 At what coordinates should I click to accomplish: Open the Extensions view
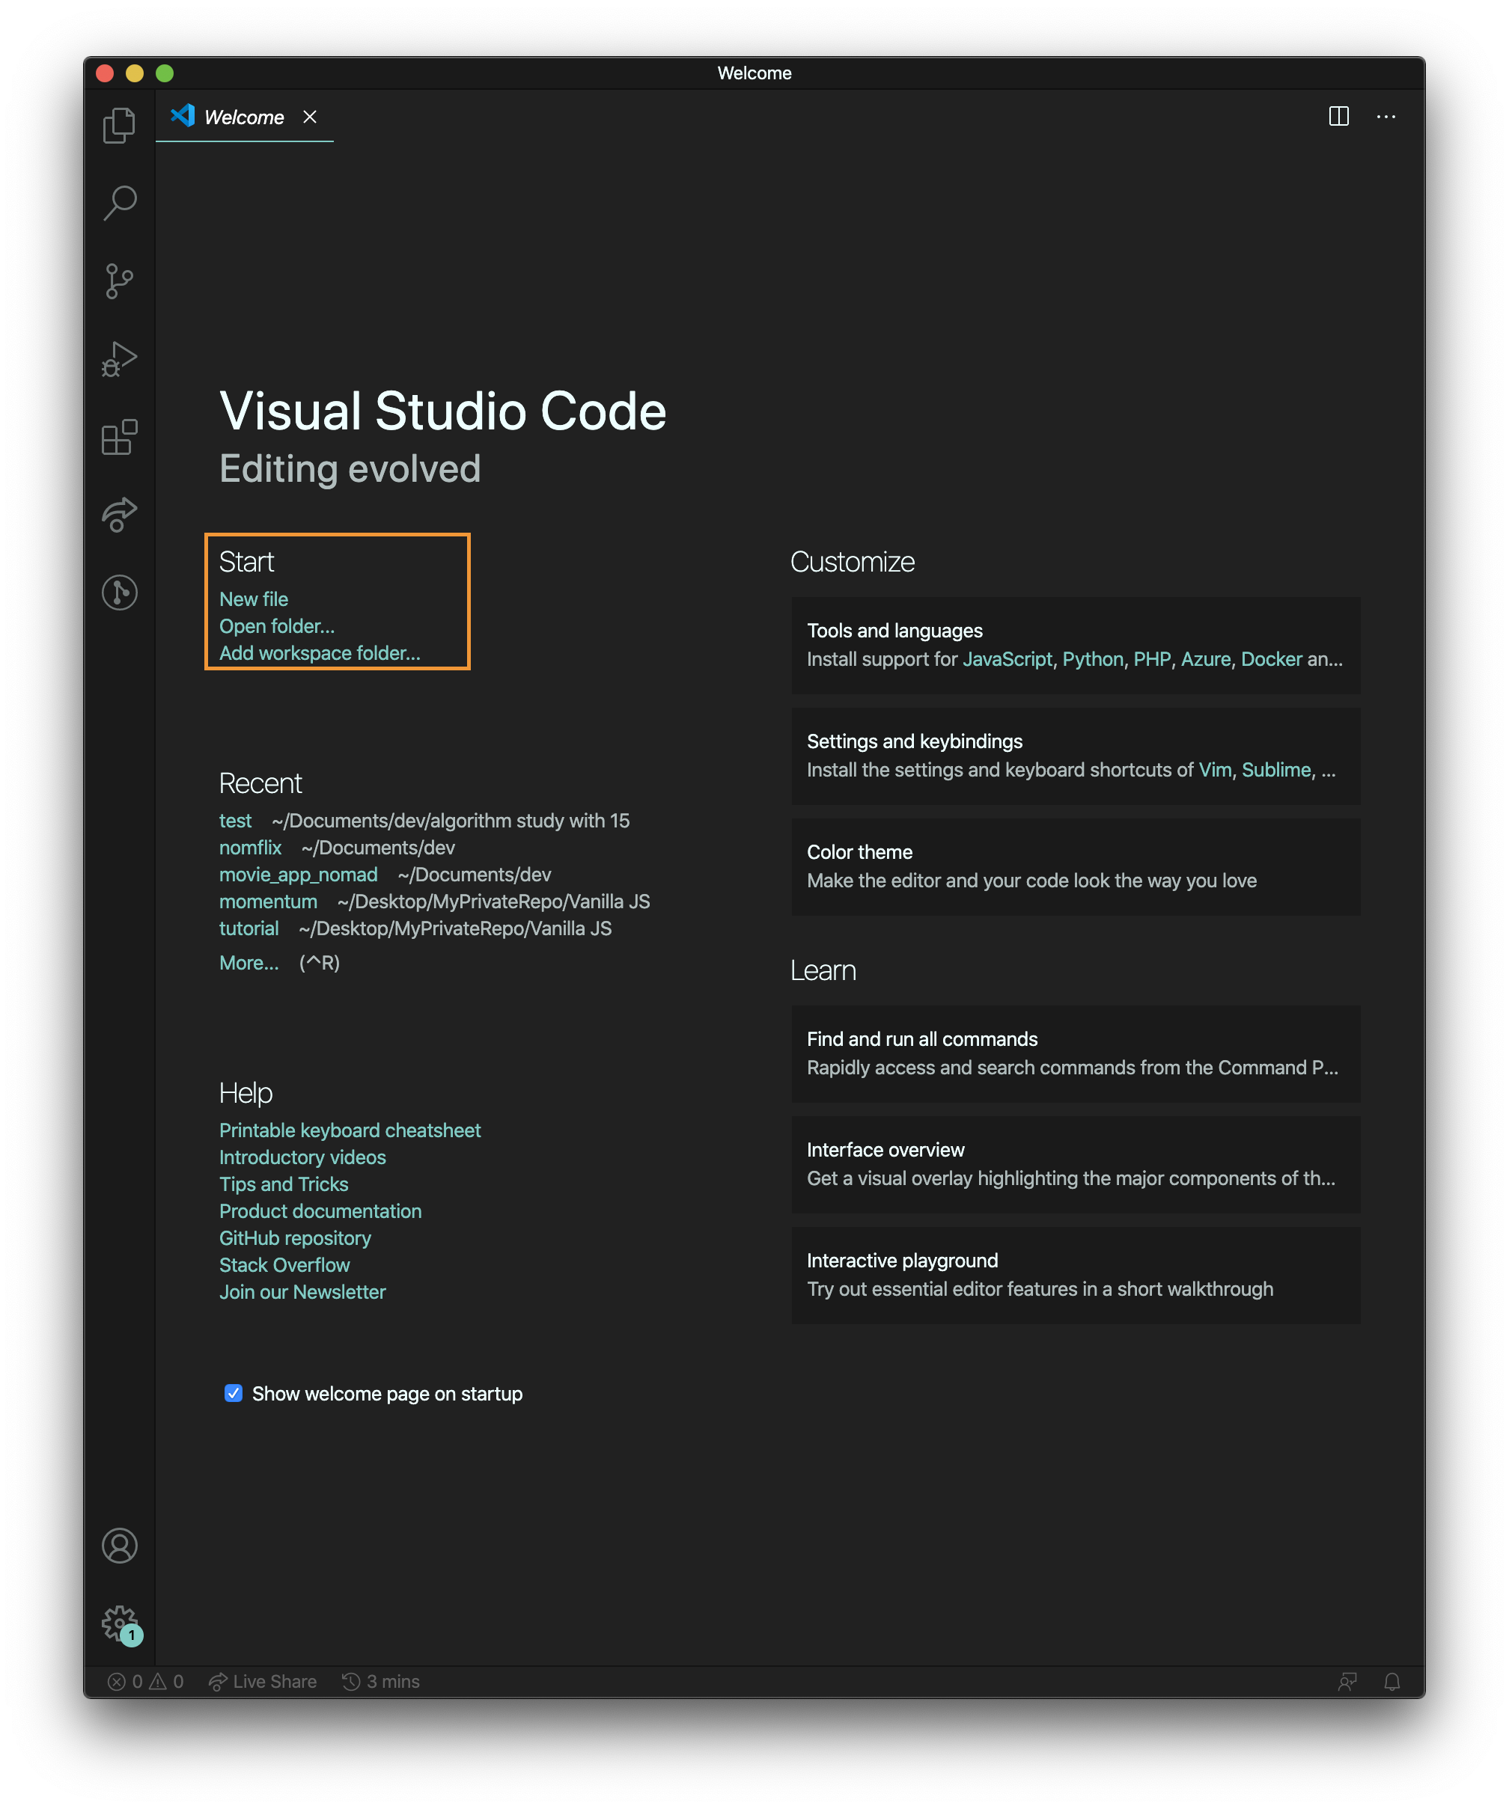119,438
